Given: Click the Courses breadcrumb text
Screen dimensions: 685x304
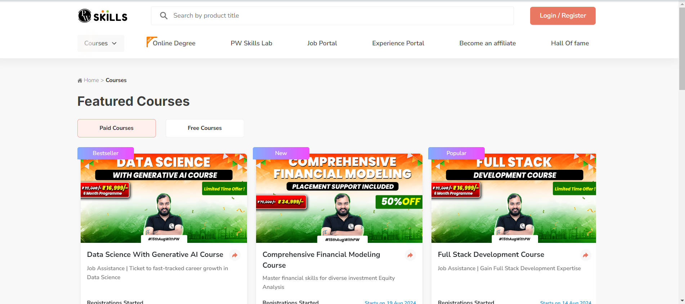Looking at the screenshot, I should (x=116, y=80).
